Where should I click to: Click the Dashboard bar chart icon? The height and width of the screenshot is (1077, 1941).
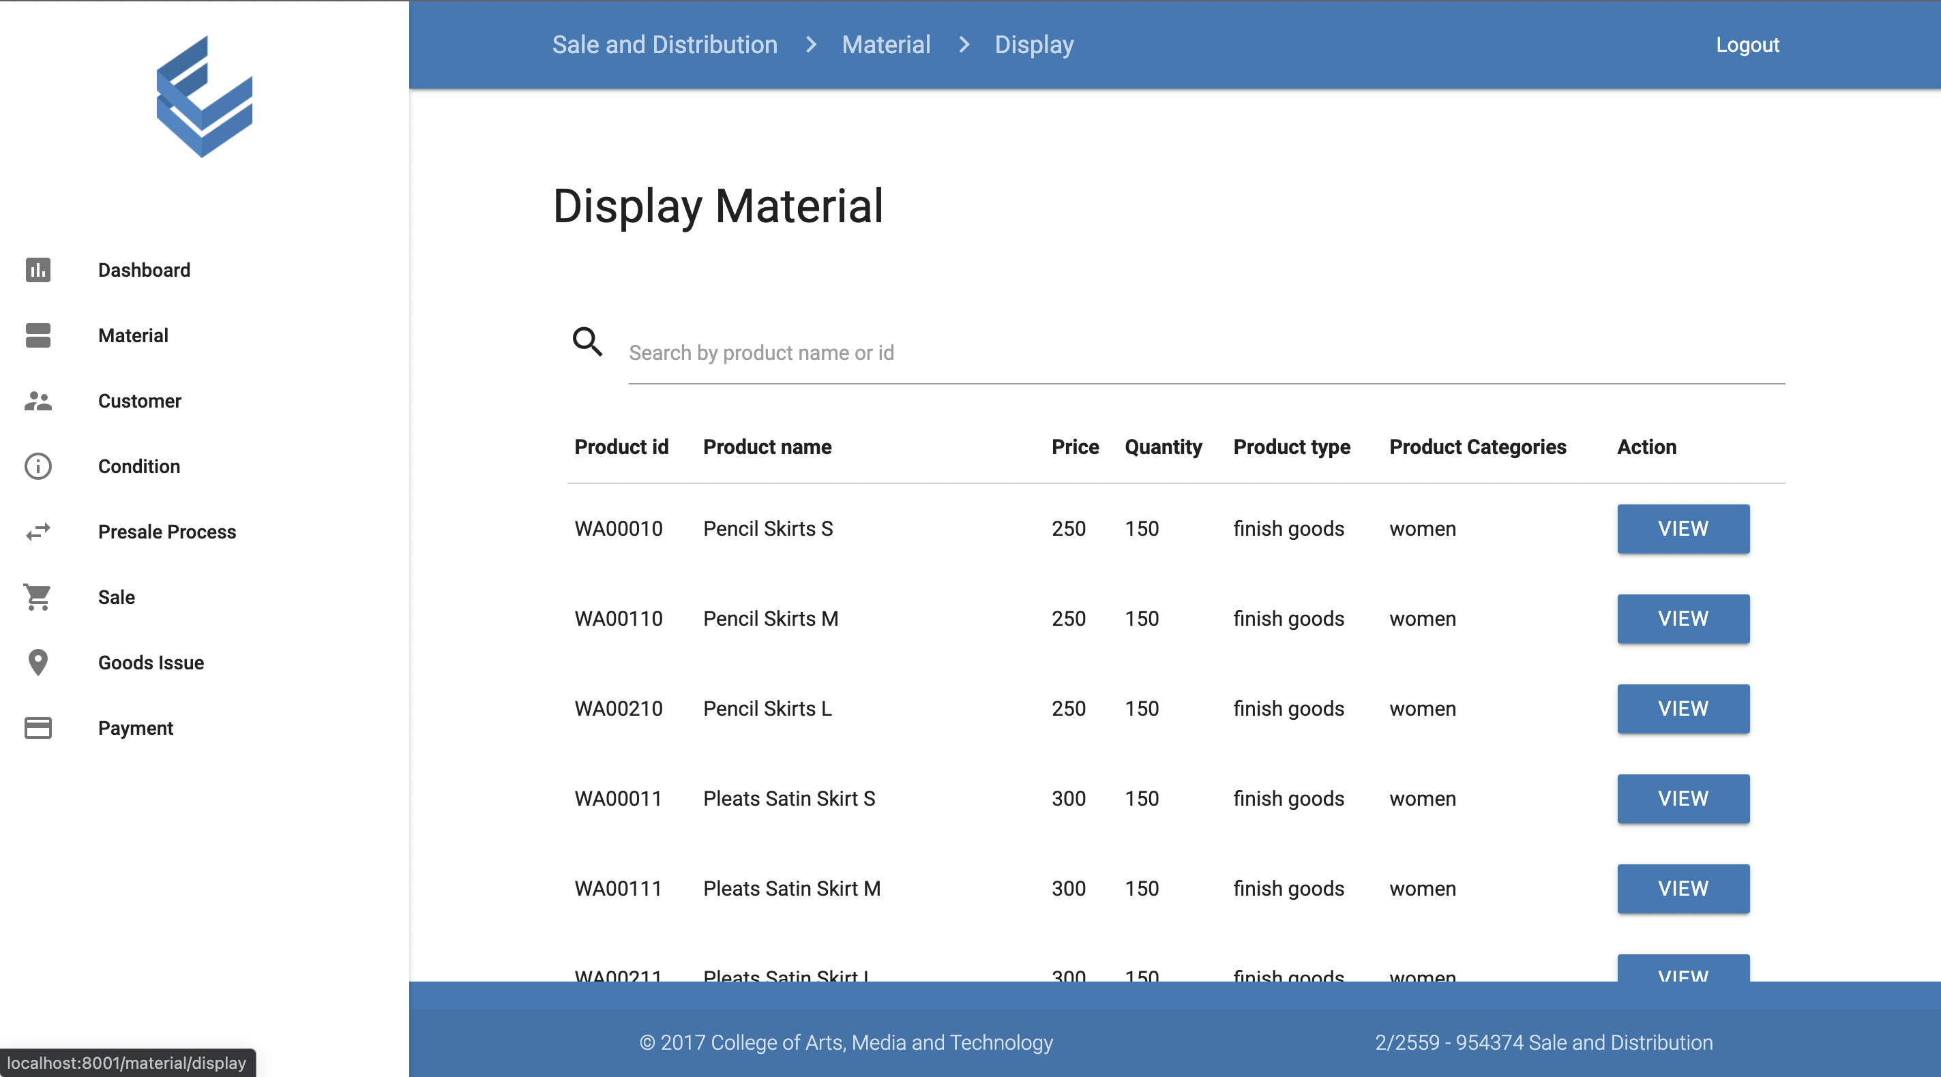point(38,270)
